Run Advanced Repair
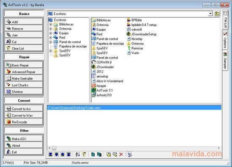Viewport: 232px width, 167px height. pos(24,72)
